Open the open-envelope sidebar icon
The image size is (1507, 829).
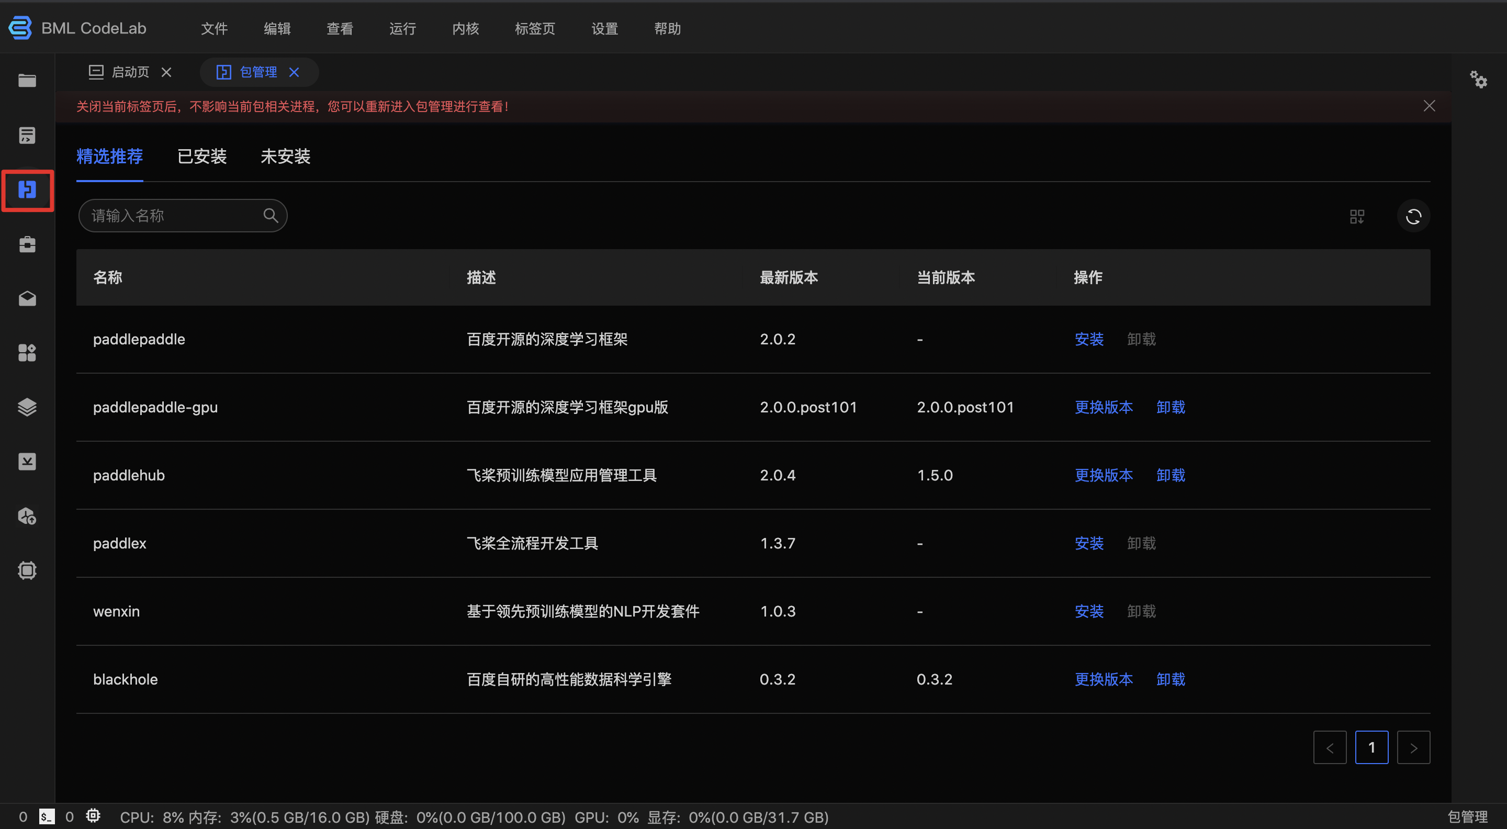(x=27, y=298)
